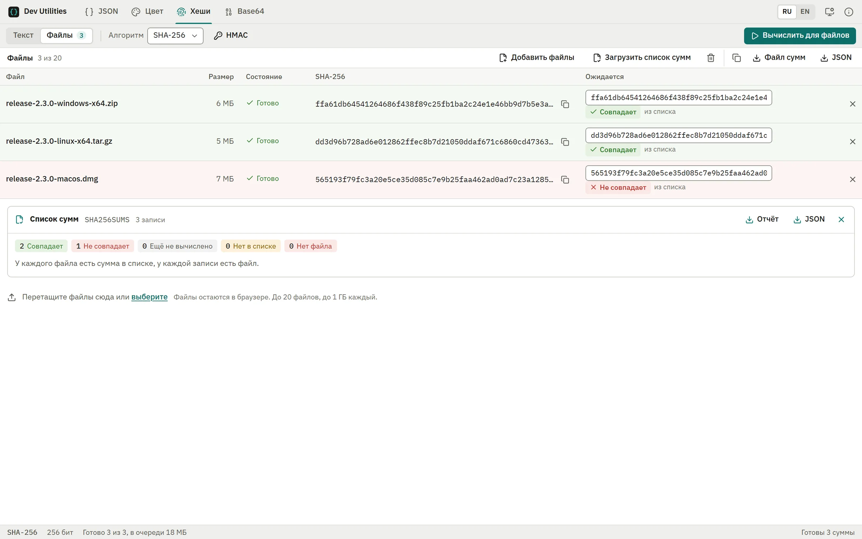Click the выберите link
Image resolution: width=862 pixels, height=539 pixels.
(149, 297)
